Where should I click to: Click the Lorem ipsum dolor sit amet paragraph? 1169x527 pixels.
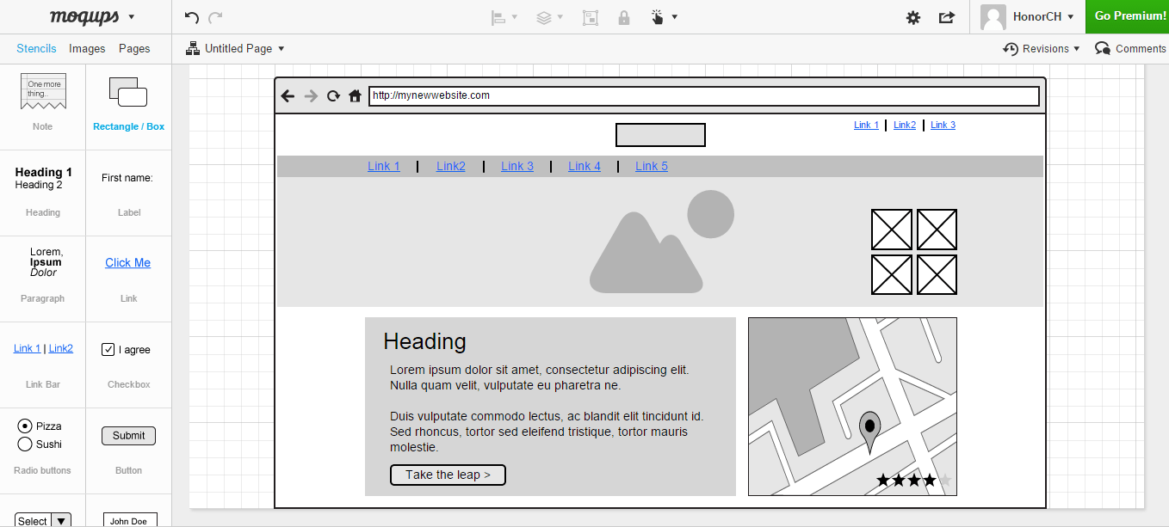[x=540, y=377]
